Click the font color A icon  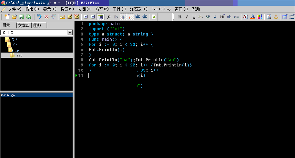[253, 17]
